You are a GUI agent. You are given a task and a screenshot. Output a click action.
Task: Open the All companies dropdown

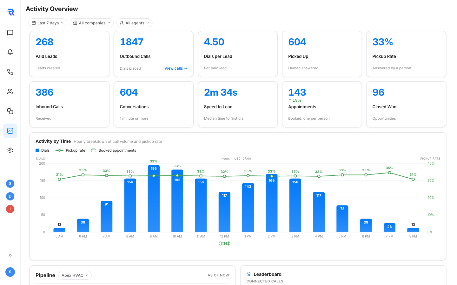tap(92, 23)
